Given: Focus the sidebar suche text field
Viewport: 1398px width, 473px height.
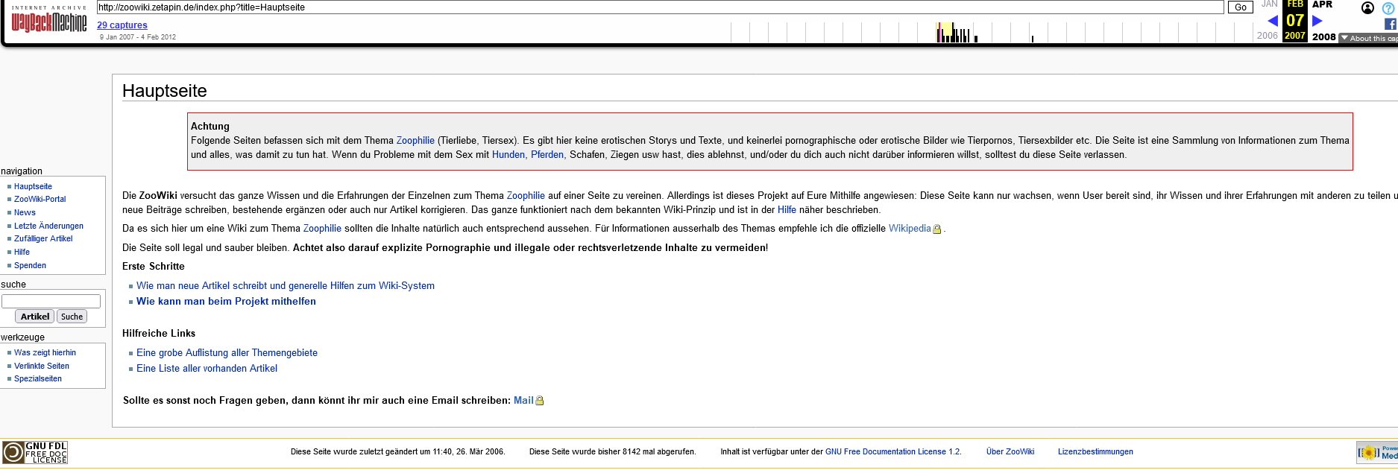Looking at the screenshot, I should pos(51,301).
